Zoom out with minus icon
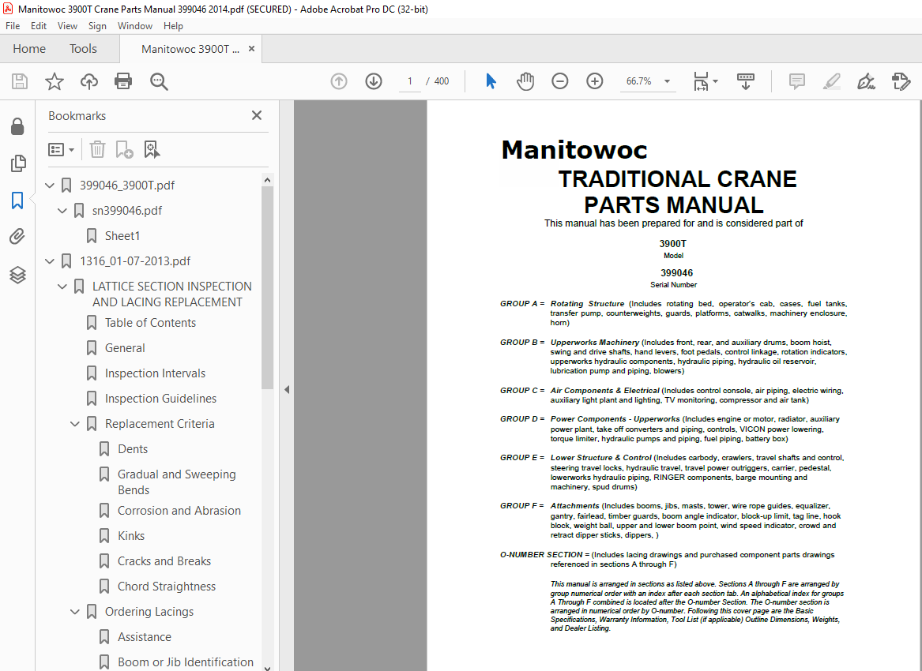922x671 pixels. coord(560,81)
